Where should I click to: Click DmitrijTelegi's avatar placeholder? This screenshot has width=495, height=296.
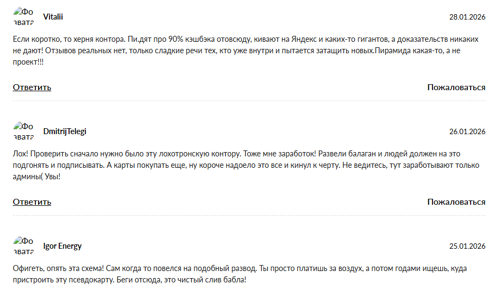23,131
